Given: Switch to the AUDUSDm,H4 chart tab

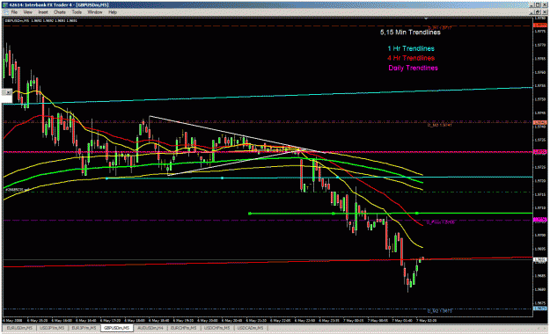Looking at the screenshot, I should pyautogui.click(x=150, y=328).
